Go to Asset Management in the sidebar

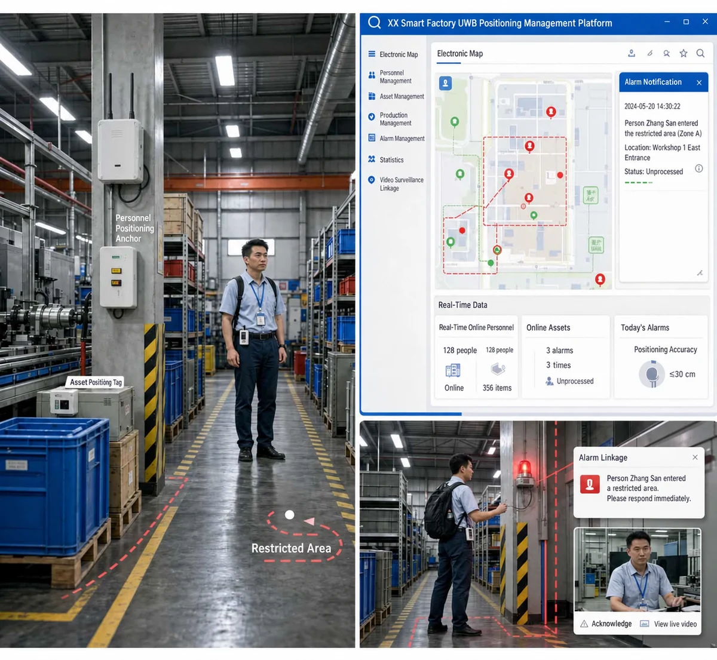396,96
